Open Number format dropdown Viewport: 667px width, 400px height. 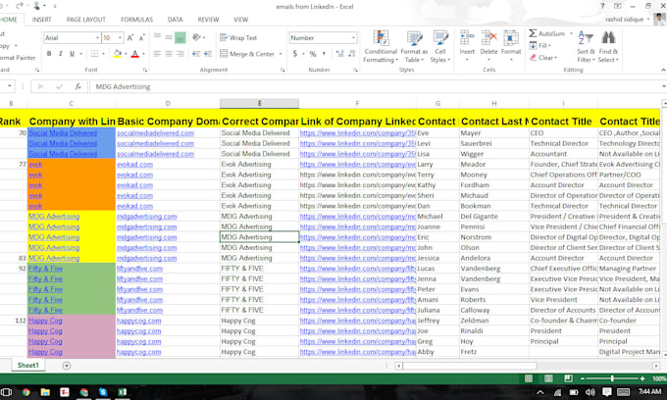click(353, 38)
